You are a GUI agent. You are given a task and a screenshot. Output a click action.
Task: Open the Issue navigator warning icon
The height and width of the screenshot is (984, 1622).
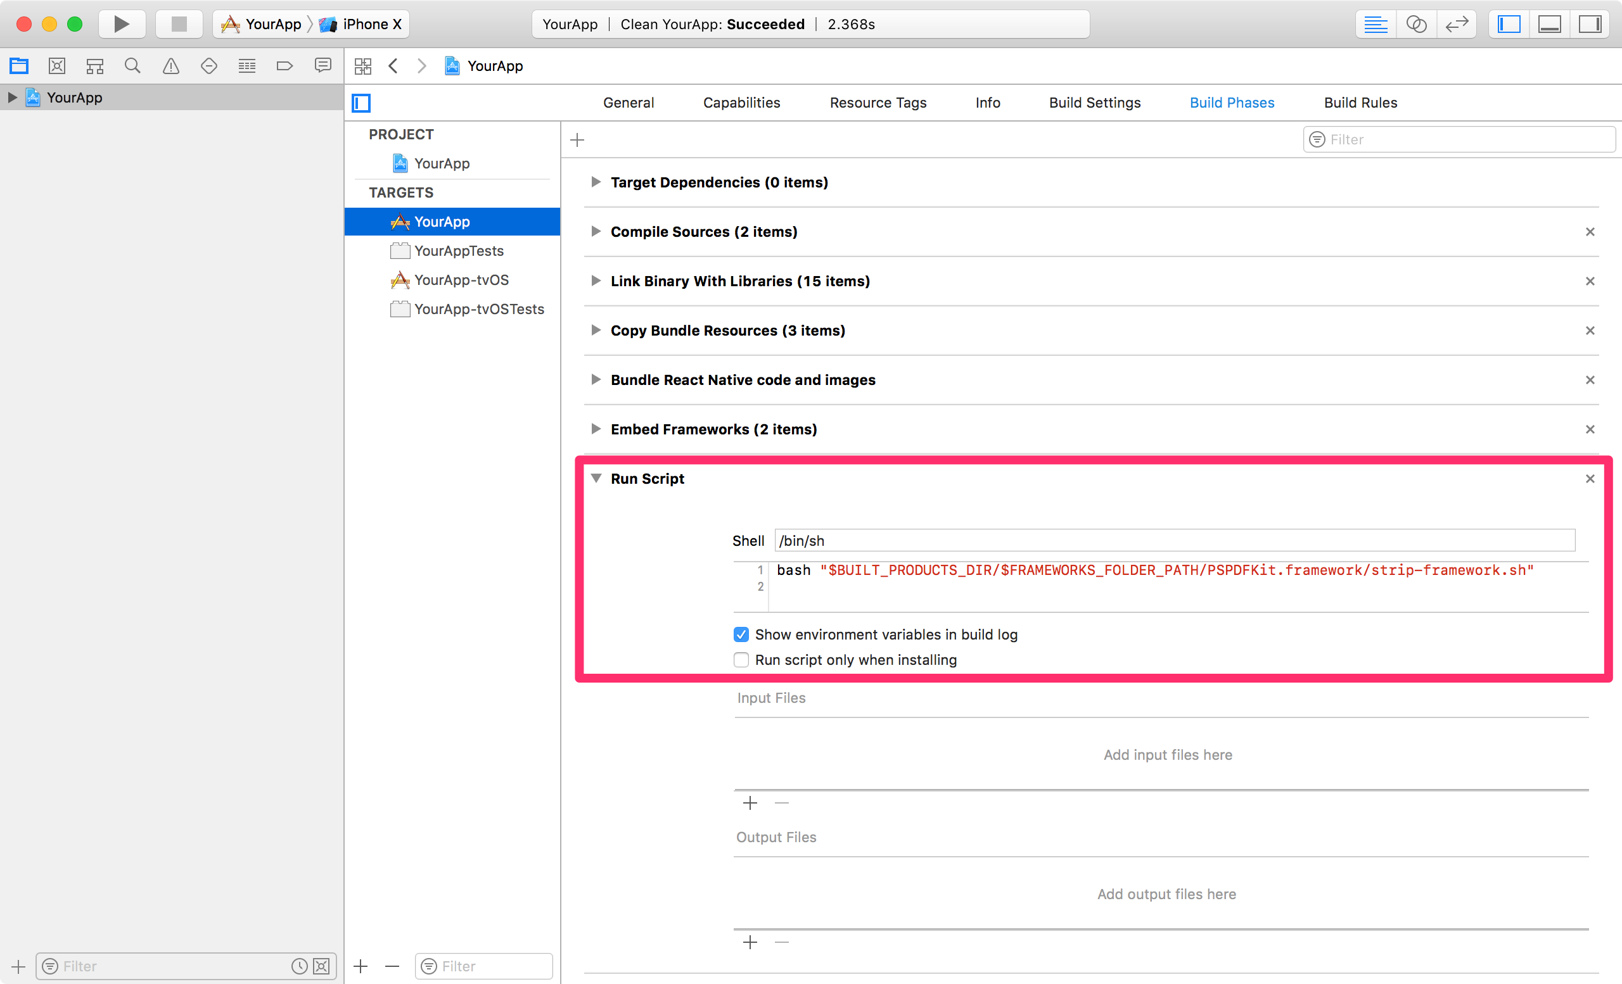click(x=170, y=66)
